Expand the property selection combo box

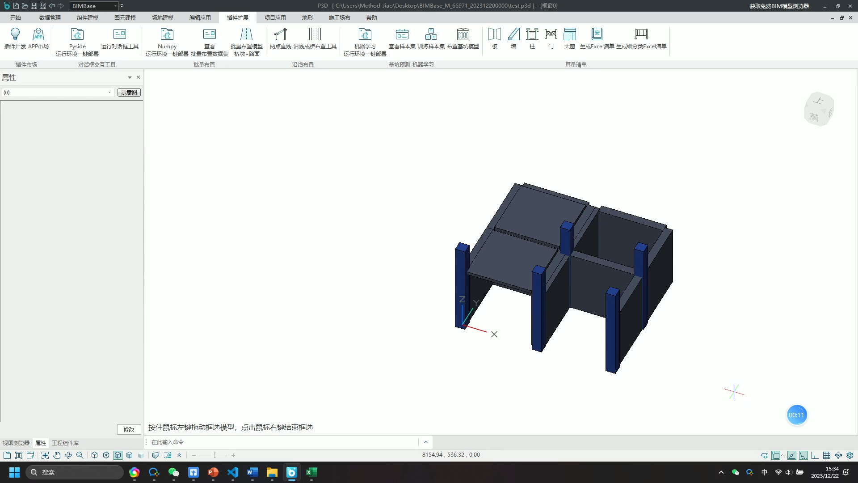coord(109,93)
